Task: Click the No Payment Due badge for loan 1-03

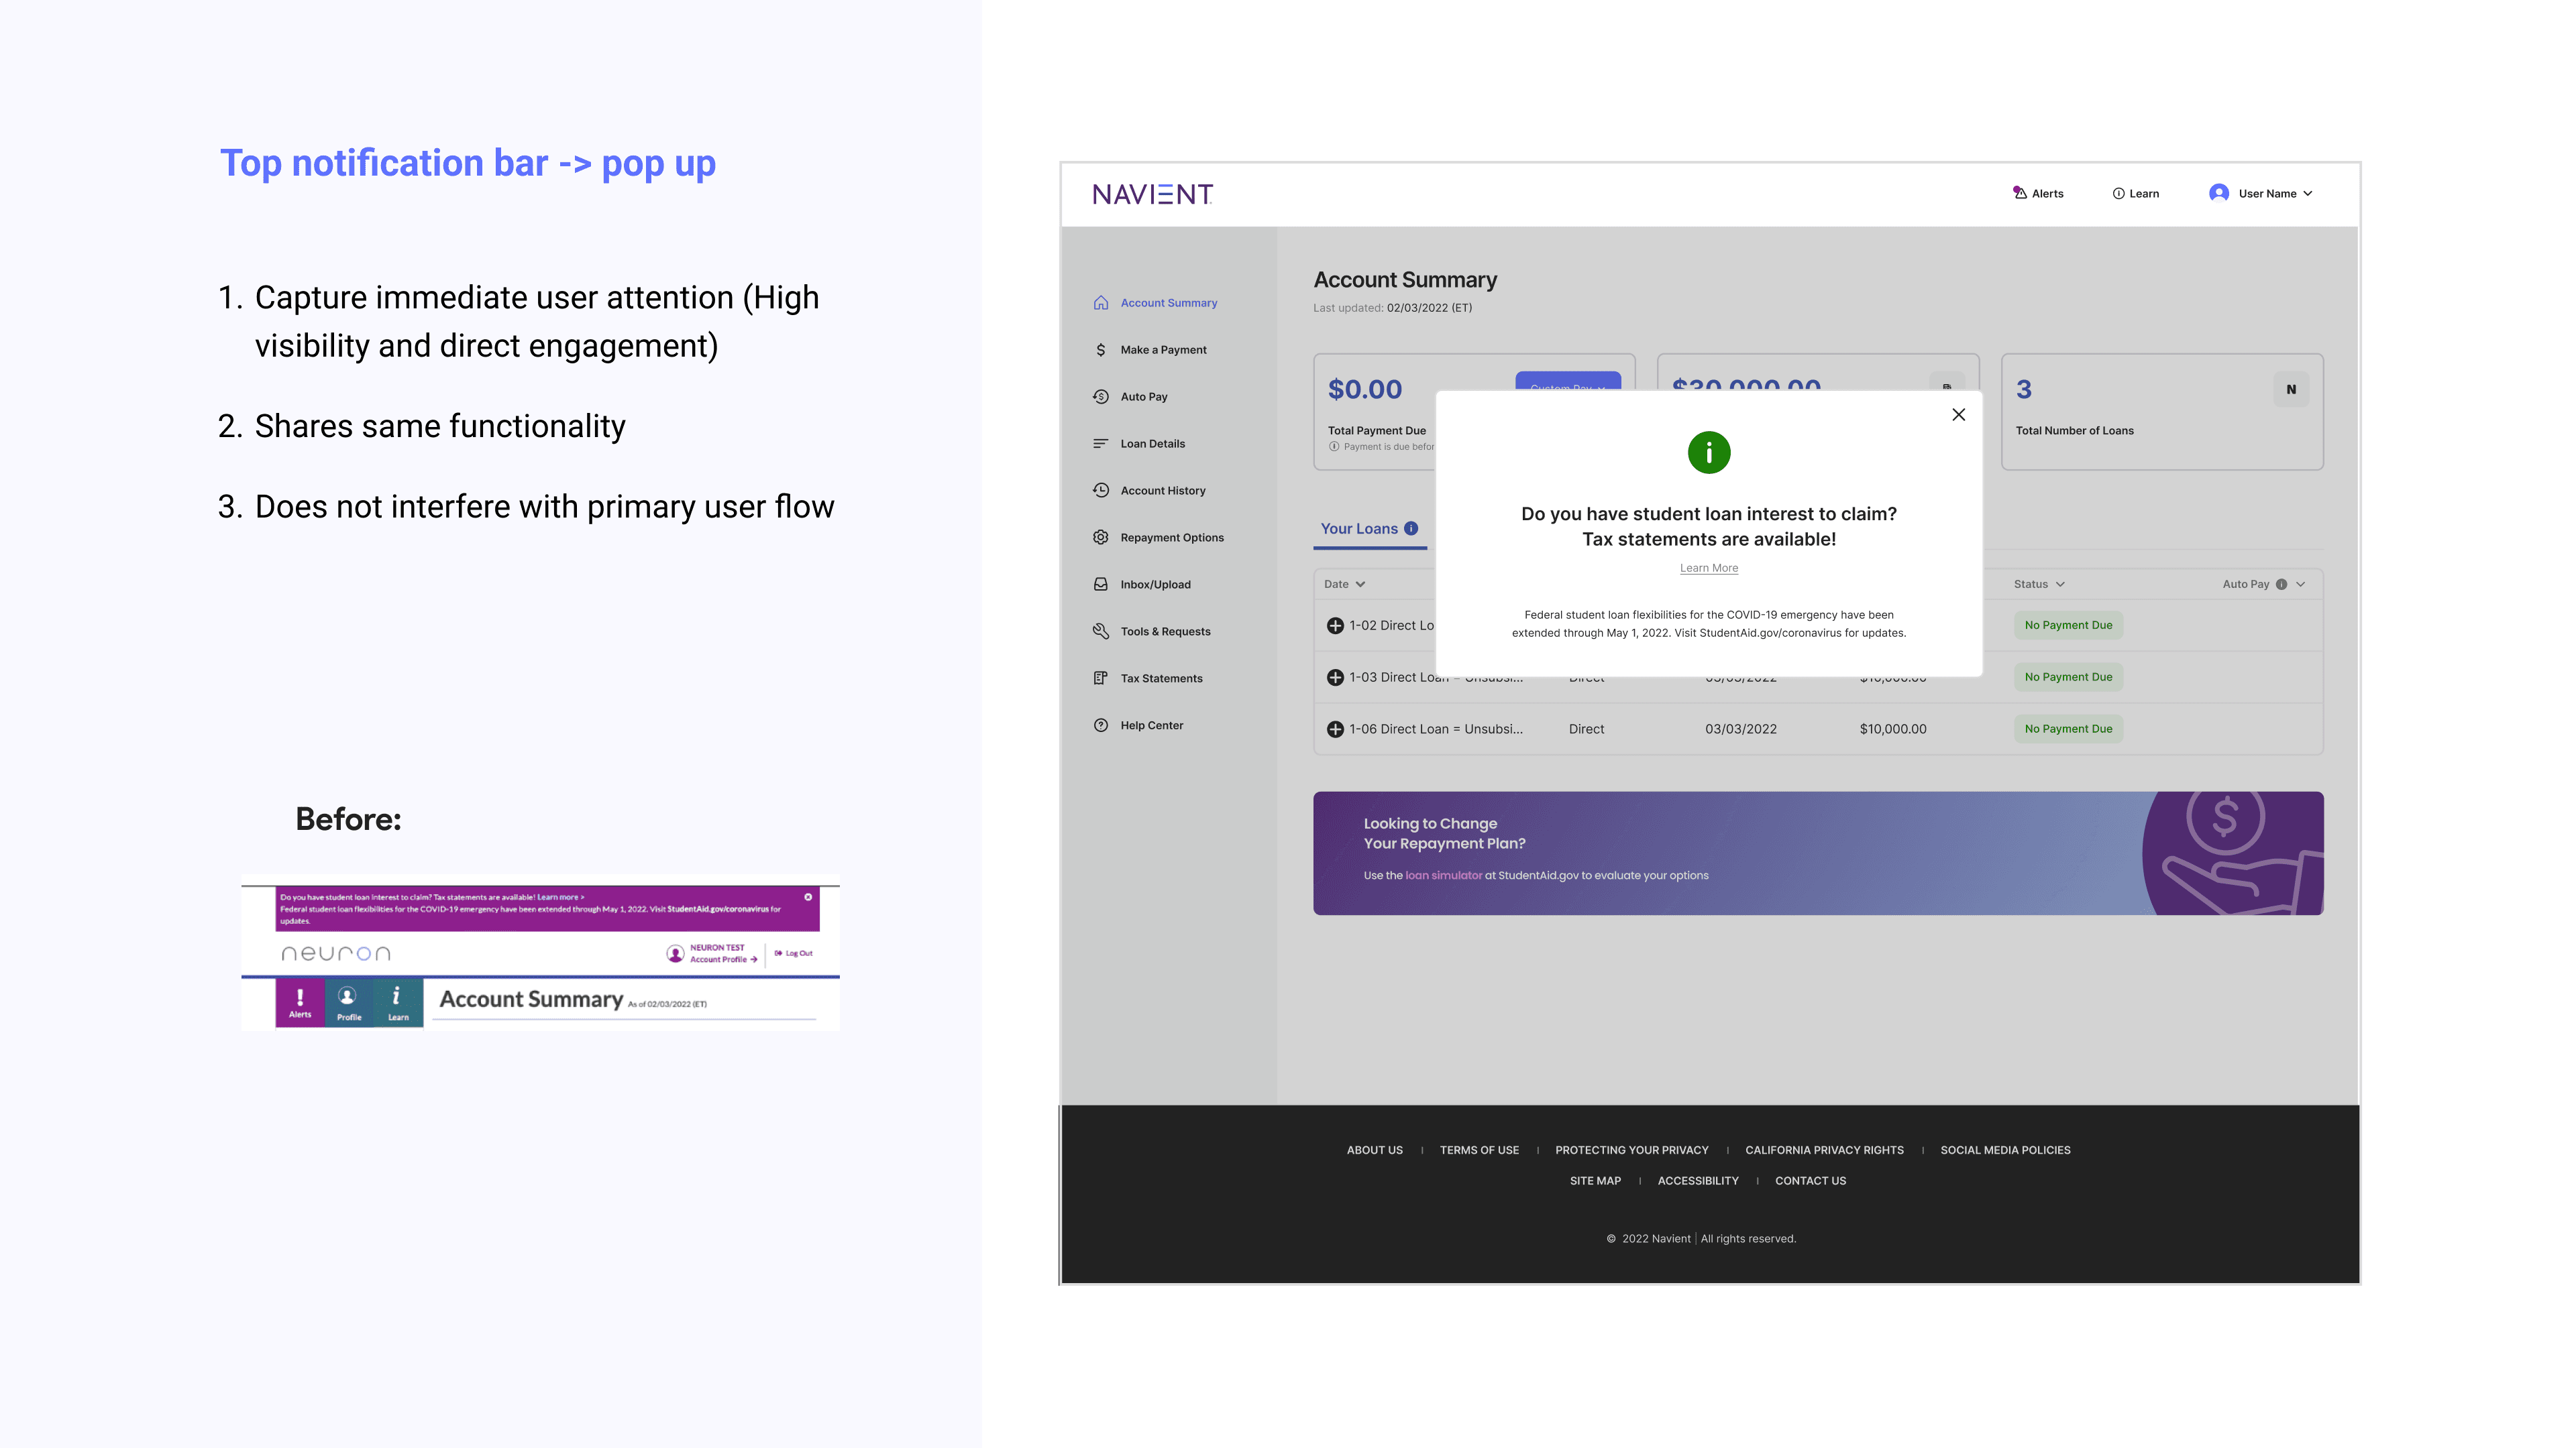Action: click(x=2068, y=678)
